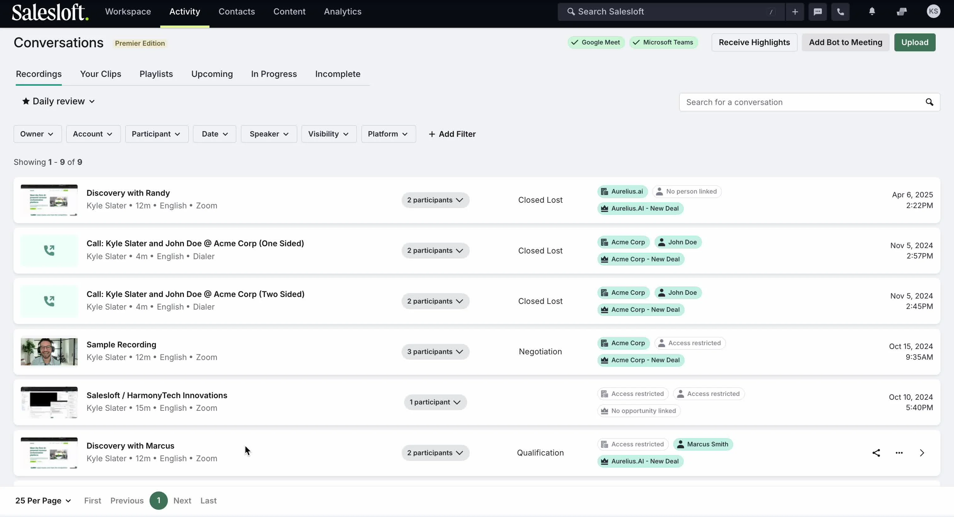Click Acme Corp - New Deal on Two Sided row
The width and height of the screenshot is (954, 517).
pos(641,309)
